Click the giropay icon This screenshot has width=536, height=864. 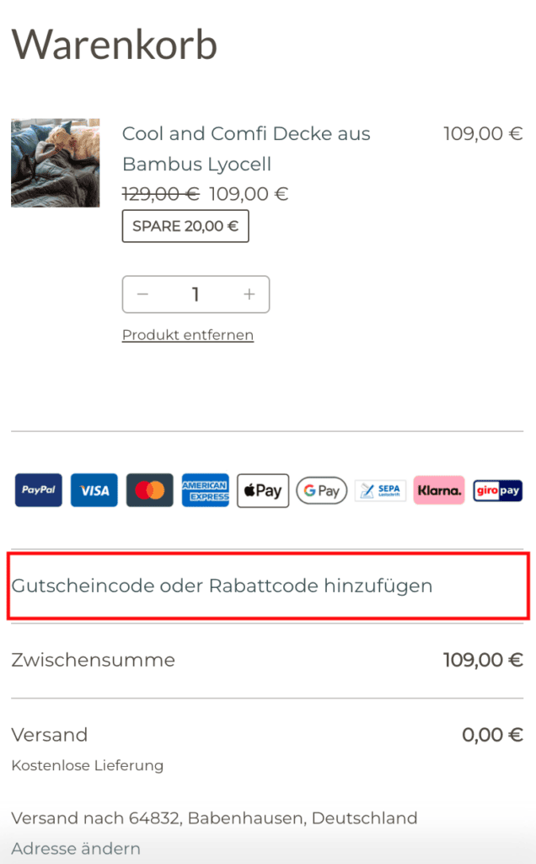498,490
